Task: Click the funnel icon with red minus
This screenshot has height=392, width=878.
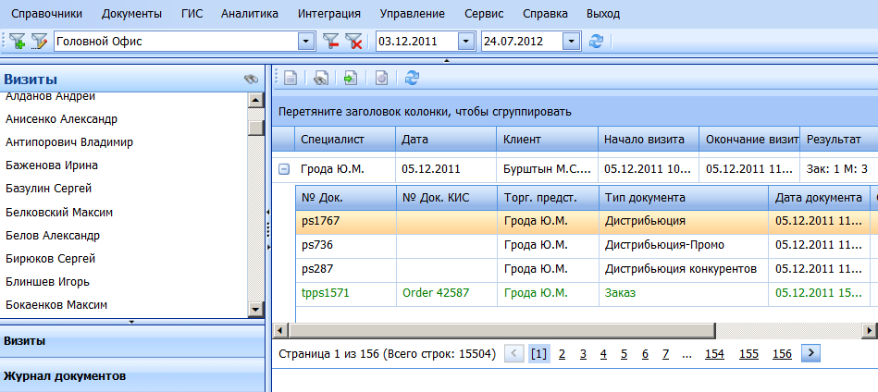Action: click(330, 41)
